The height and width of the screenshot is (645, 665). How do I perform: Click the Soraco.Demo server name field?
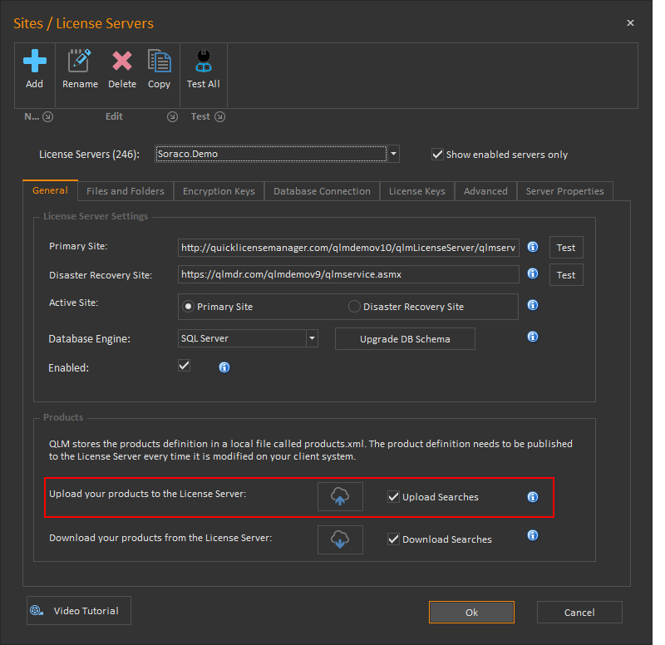click(x=271, y=154)
